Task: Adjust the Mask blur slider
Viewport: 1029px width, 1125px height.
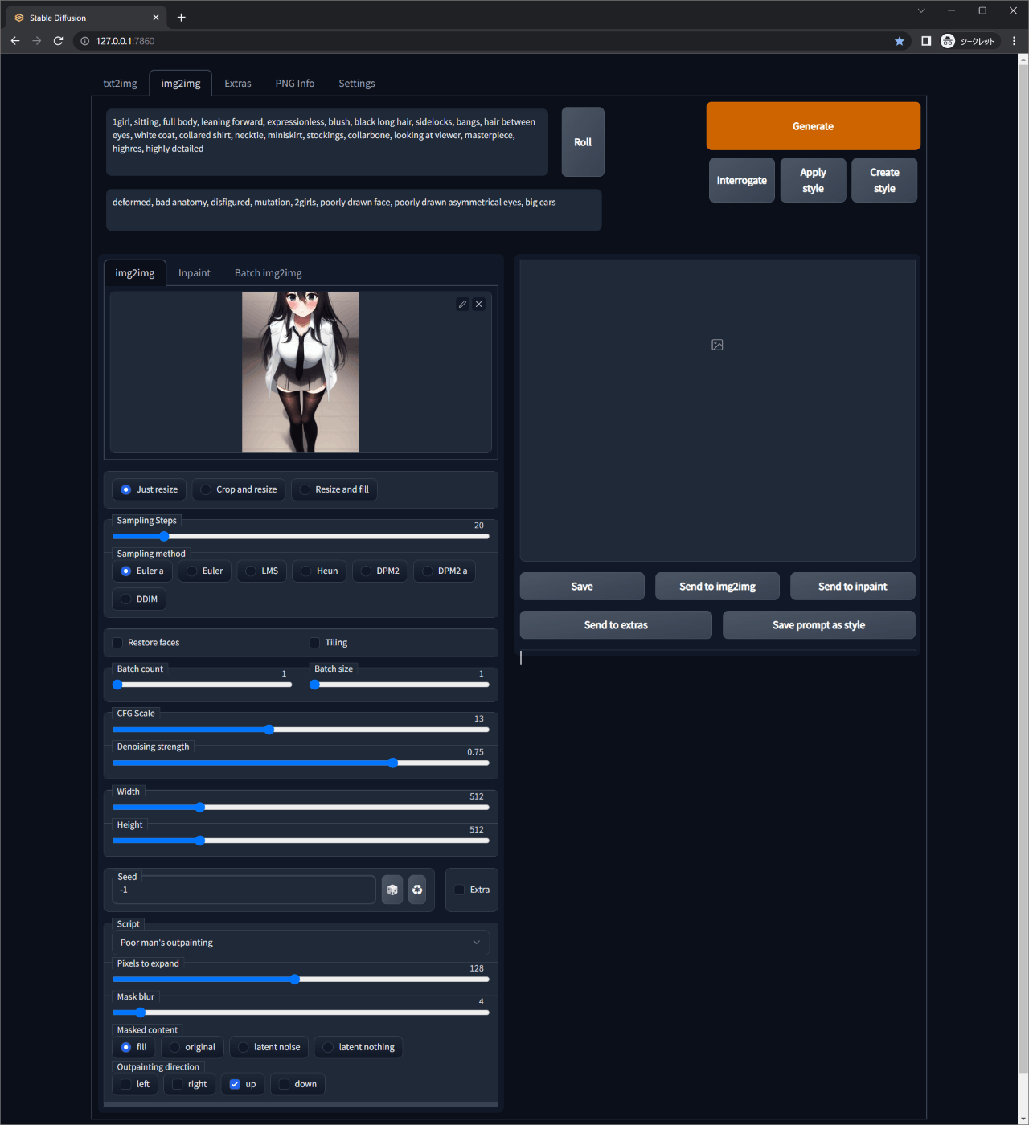Action: [x=301, y=1012]
